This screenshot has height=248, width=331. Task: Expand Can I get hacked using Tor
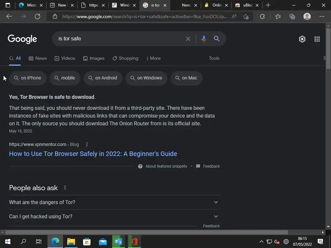click(114, 217)
